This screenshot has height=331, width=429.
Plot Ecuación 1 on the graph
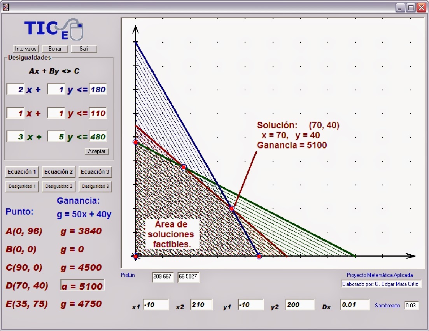coord(22,172)
